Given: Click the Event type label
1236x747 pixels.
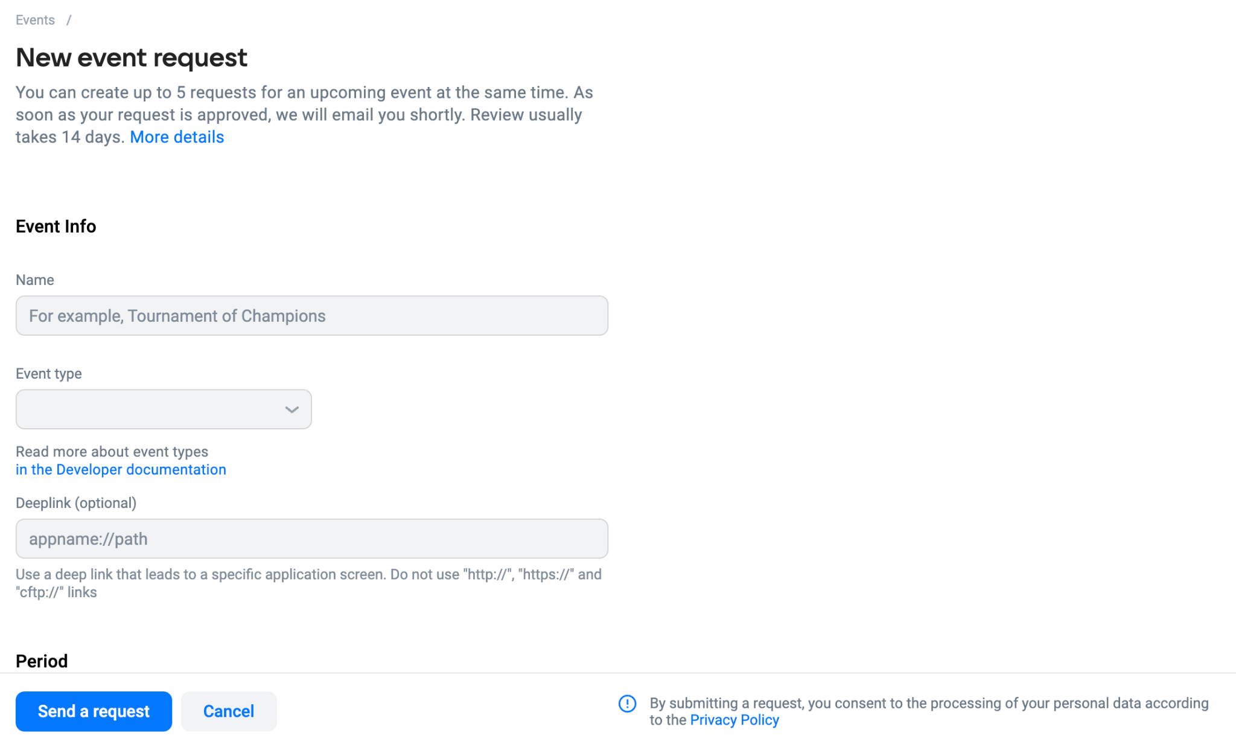Looking at the screenshot, I should point(49,374).
